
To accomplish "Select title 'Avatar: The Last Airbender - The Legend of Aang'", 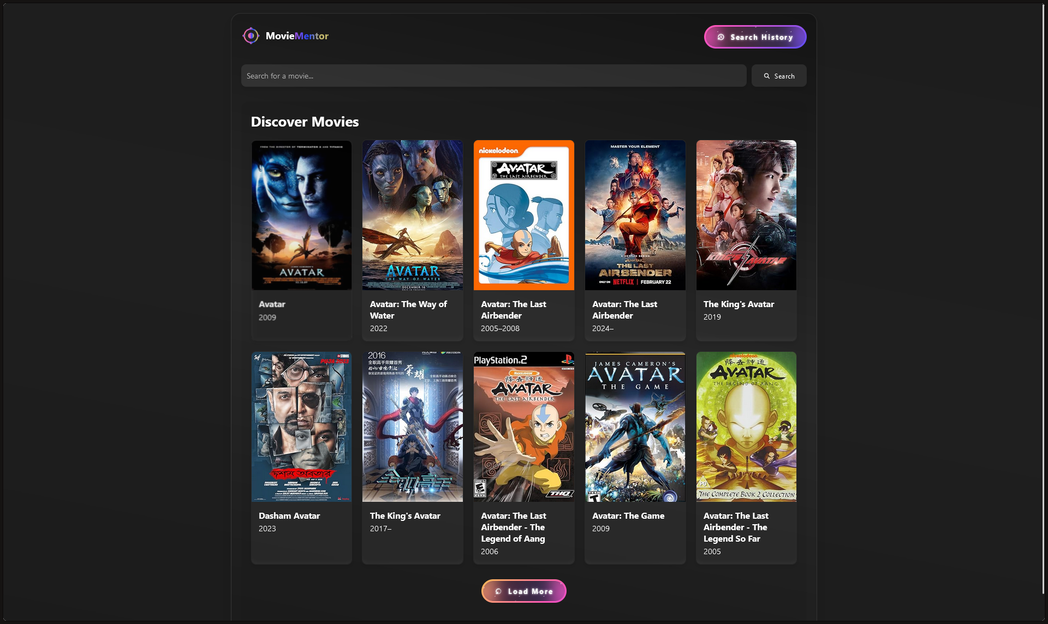I will (x=514, y=527).
